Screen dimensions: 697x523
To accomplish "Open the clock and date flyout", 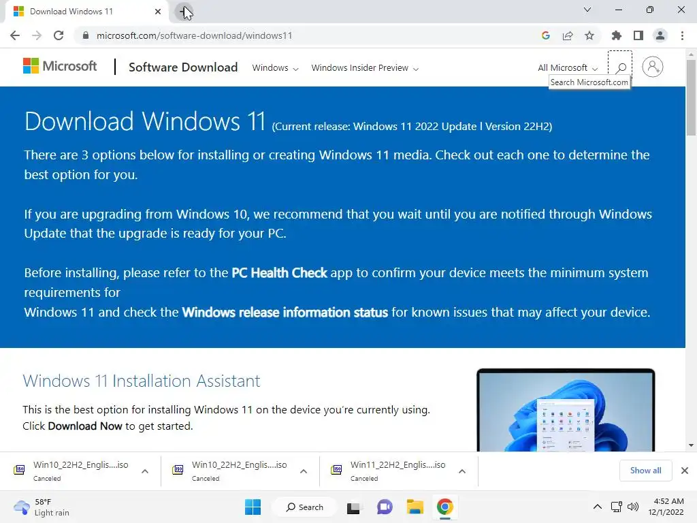I will pos(666,507).
